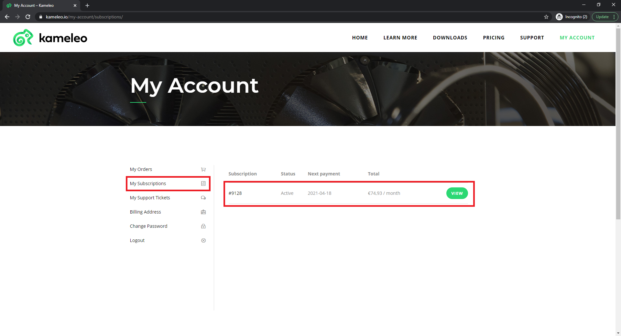This screenshot has width=621, height=336.
Task: Click the My Orders cart icon
Action: [203, 169]
